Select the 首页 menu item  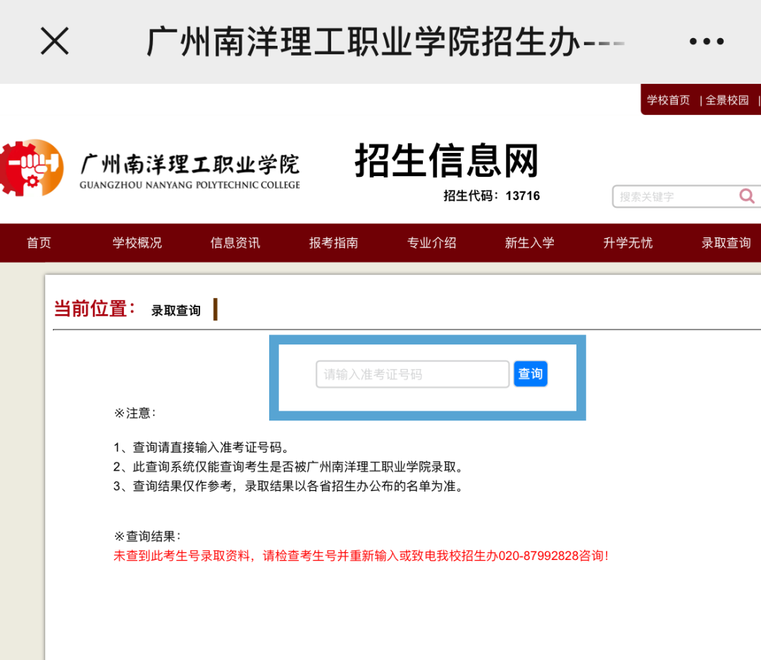pyautogui.click(x=39, y=242)
